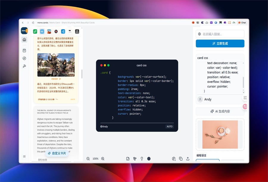Click the dark color circle in bottom toolbar

click(149, 159)
